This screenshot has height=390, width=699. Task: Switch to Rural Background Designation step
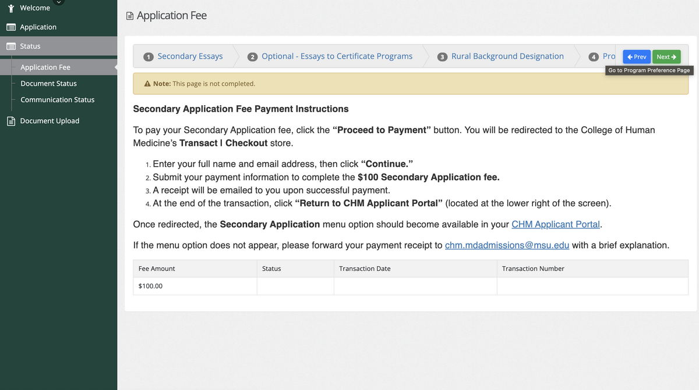point(507,56)
